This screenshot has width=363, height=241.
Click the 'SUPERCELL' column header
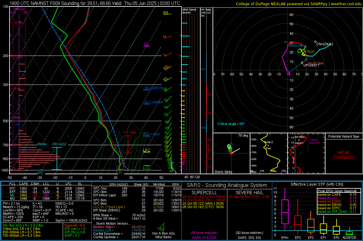[x=204, y=193]
